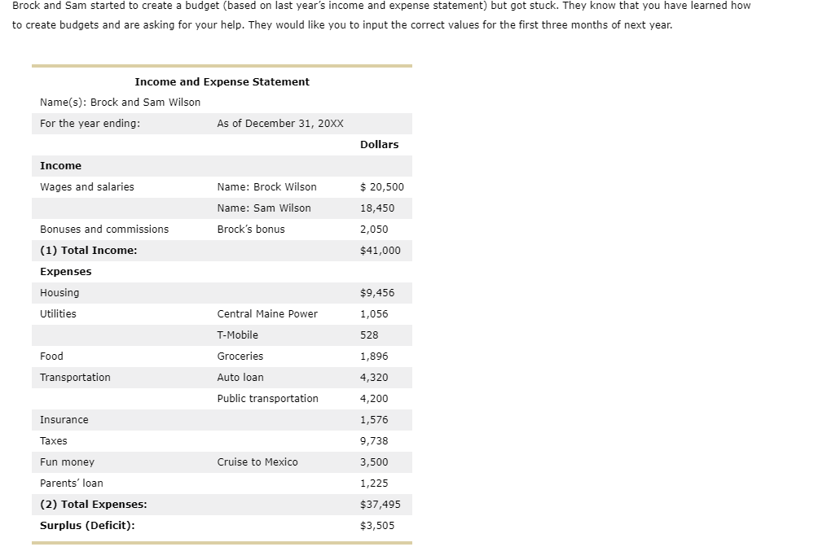Image resolution: width=827 pixels, height=560 pixels.
Task: Click 'Wages and salaries' row label
Action: tap(87, 187)
